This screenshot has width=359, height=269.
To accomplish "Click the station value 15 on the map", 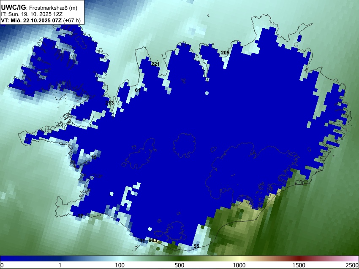I will click(x=94, y=157).
